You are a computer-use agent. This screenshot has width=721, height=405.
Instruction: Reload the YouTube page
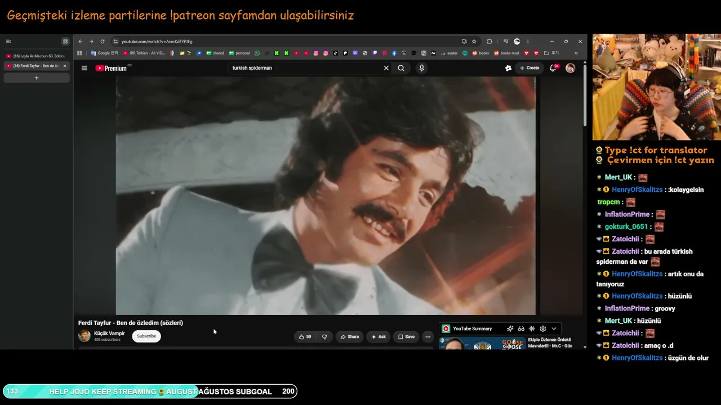(103, 42)
